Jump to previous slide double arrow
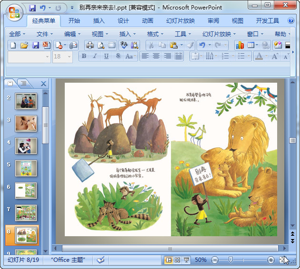The width and height of the screenshot is (300, 269). pyautogui.click(x=292, y=233)
